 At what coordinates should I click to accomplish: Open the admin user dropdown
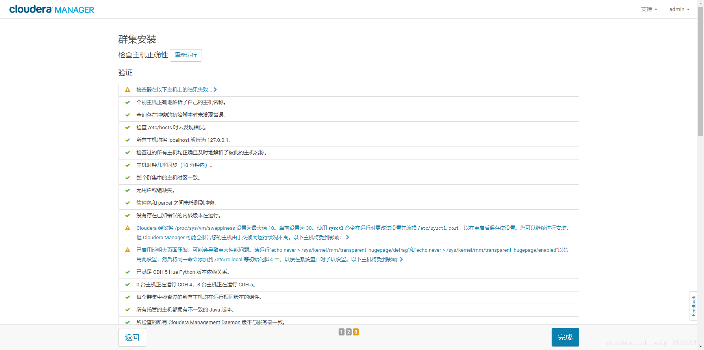tap(679, 9)
